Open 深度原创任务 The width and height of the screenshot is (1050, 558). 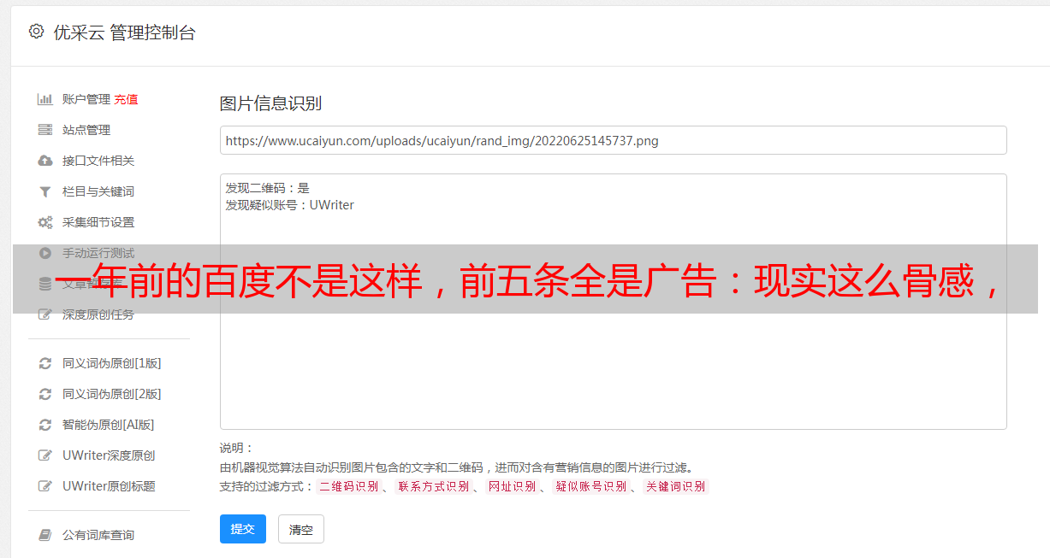point(98,314)
